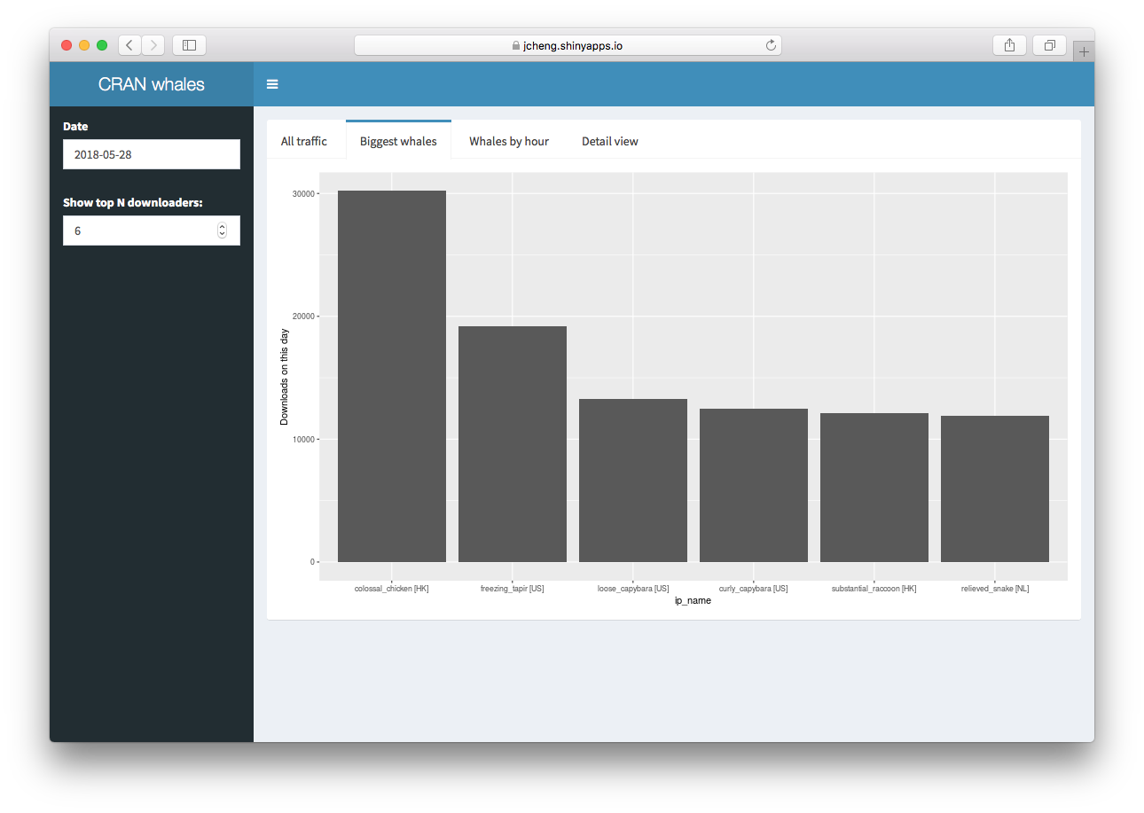Screen dimensions: 1144x813
Task: Open the Whales by hour tab
Action: click(509, 141)
